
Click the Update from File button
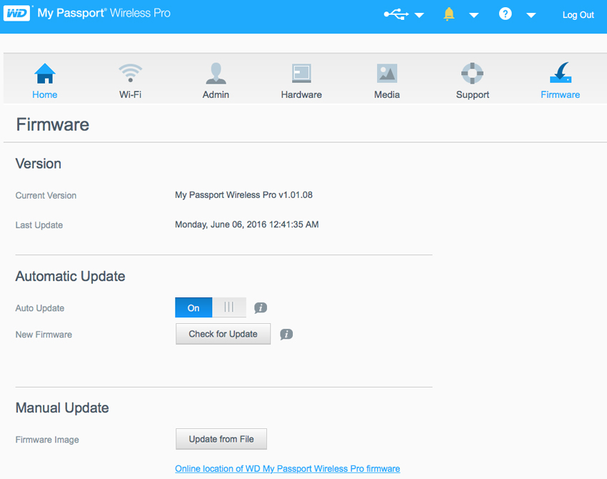tap(221, 439)
